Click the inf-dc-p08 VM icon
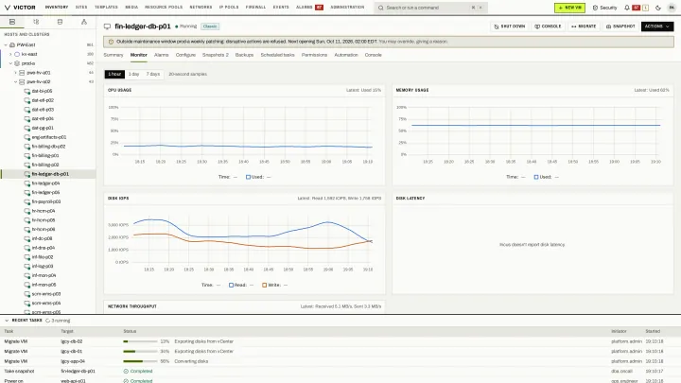681x383 pixels. [x=26, y=238]
